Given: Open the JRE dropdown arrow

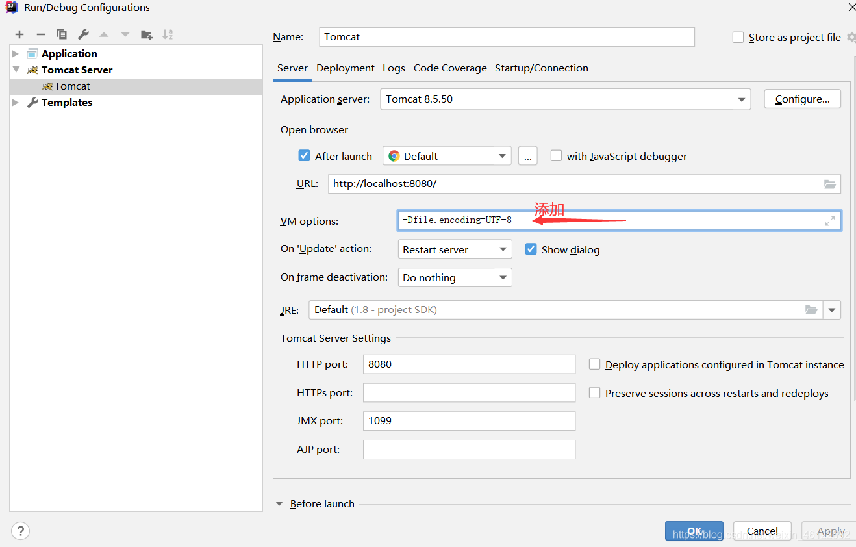Looking at the screenshot, I should [832, 310].
